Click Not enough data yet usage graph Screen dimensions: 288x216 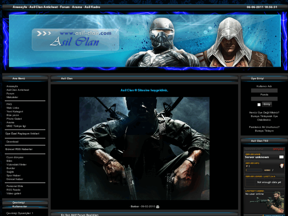pyautogui.click(x=264, y=182)
